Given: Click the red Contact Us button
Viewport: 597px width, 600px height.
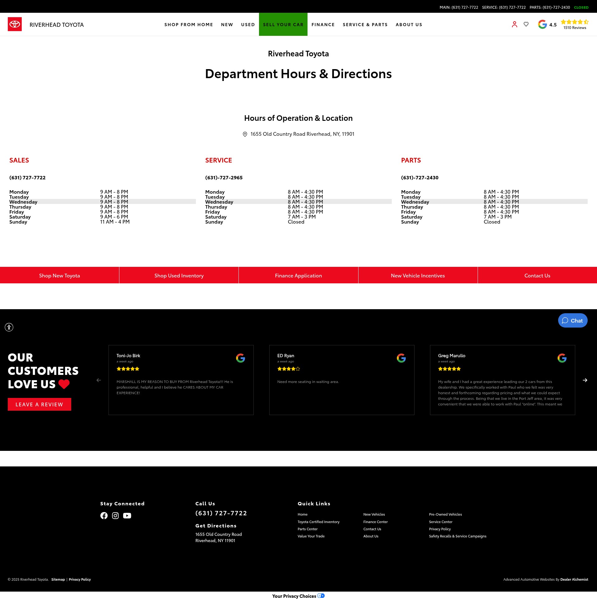Looking at the screenshot, I should point(537,276).
